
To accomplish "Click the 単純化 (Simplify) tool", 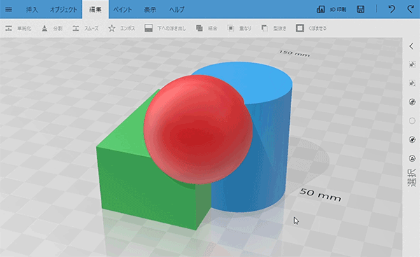I will [18, 28].
